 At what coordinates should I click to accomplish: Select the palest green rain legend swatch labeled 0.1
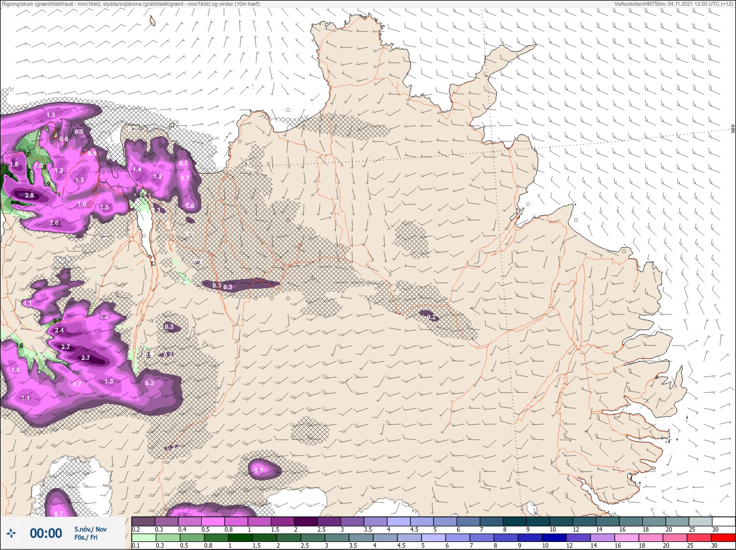pyautogui.click(x=143, y=538)
